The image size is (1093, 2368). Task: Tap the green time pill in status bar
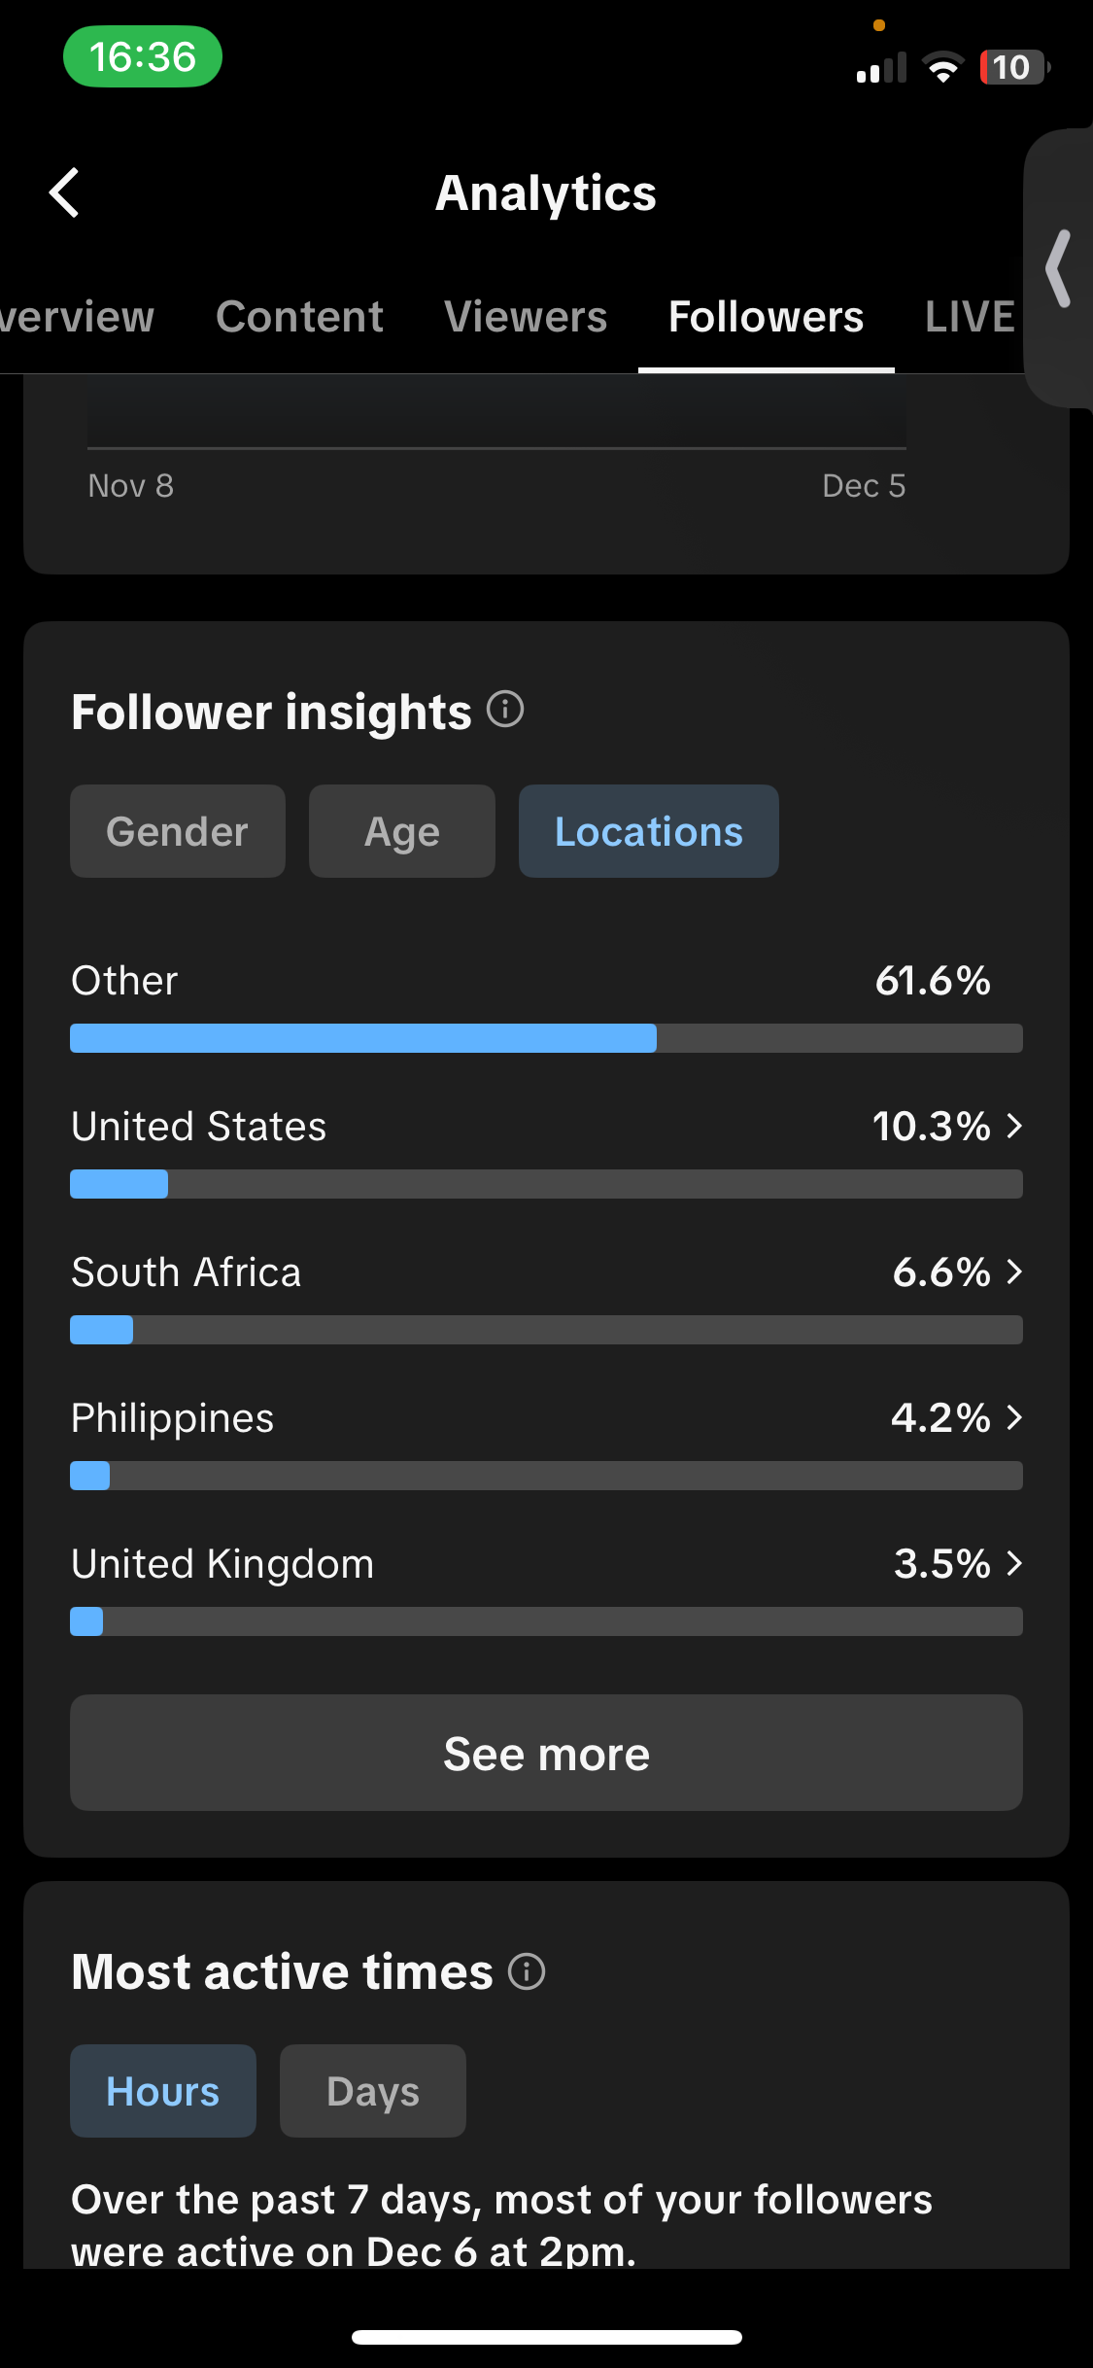143,57
